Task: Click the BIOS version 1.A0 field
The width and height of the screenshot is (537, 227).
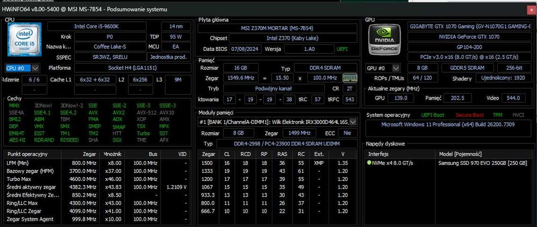Action: [x=309, y=49]
